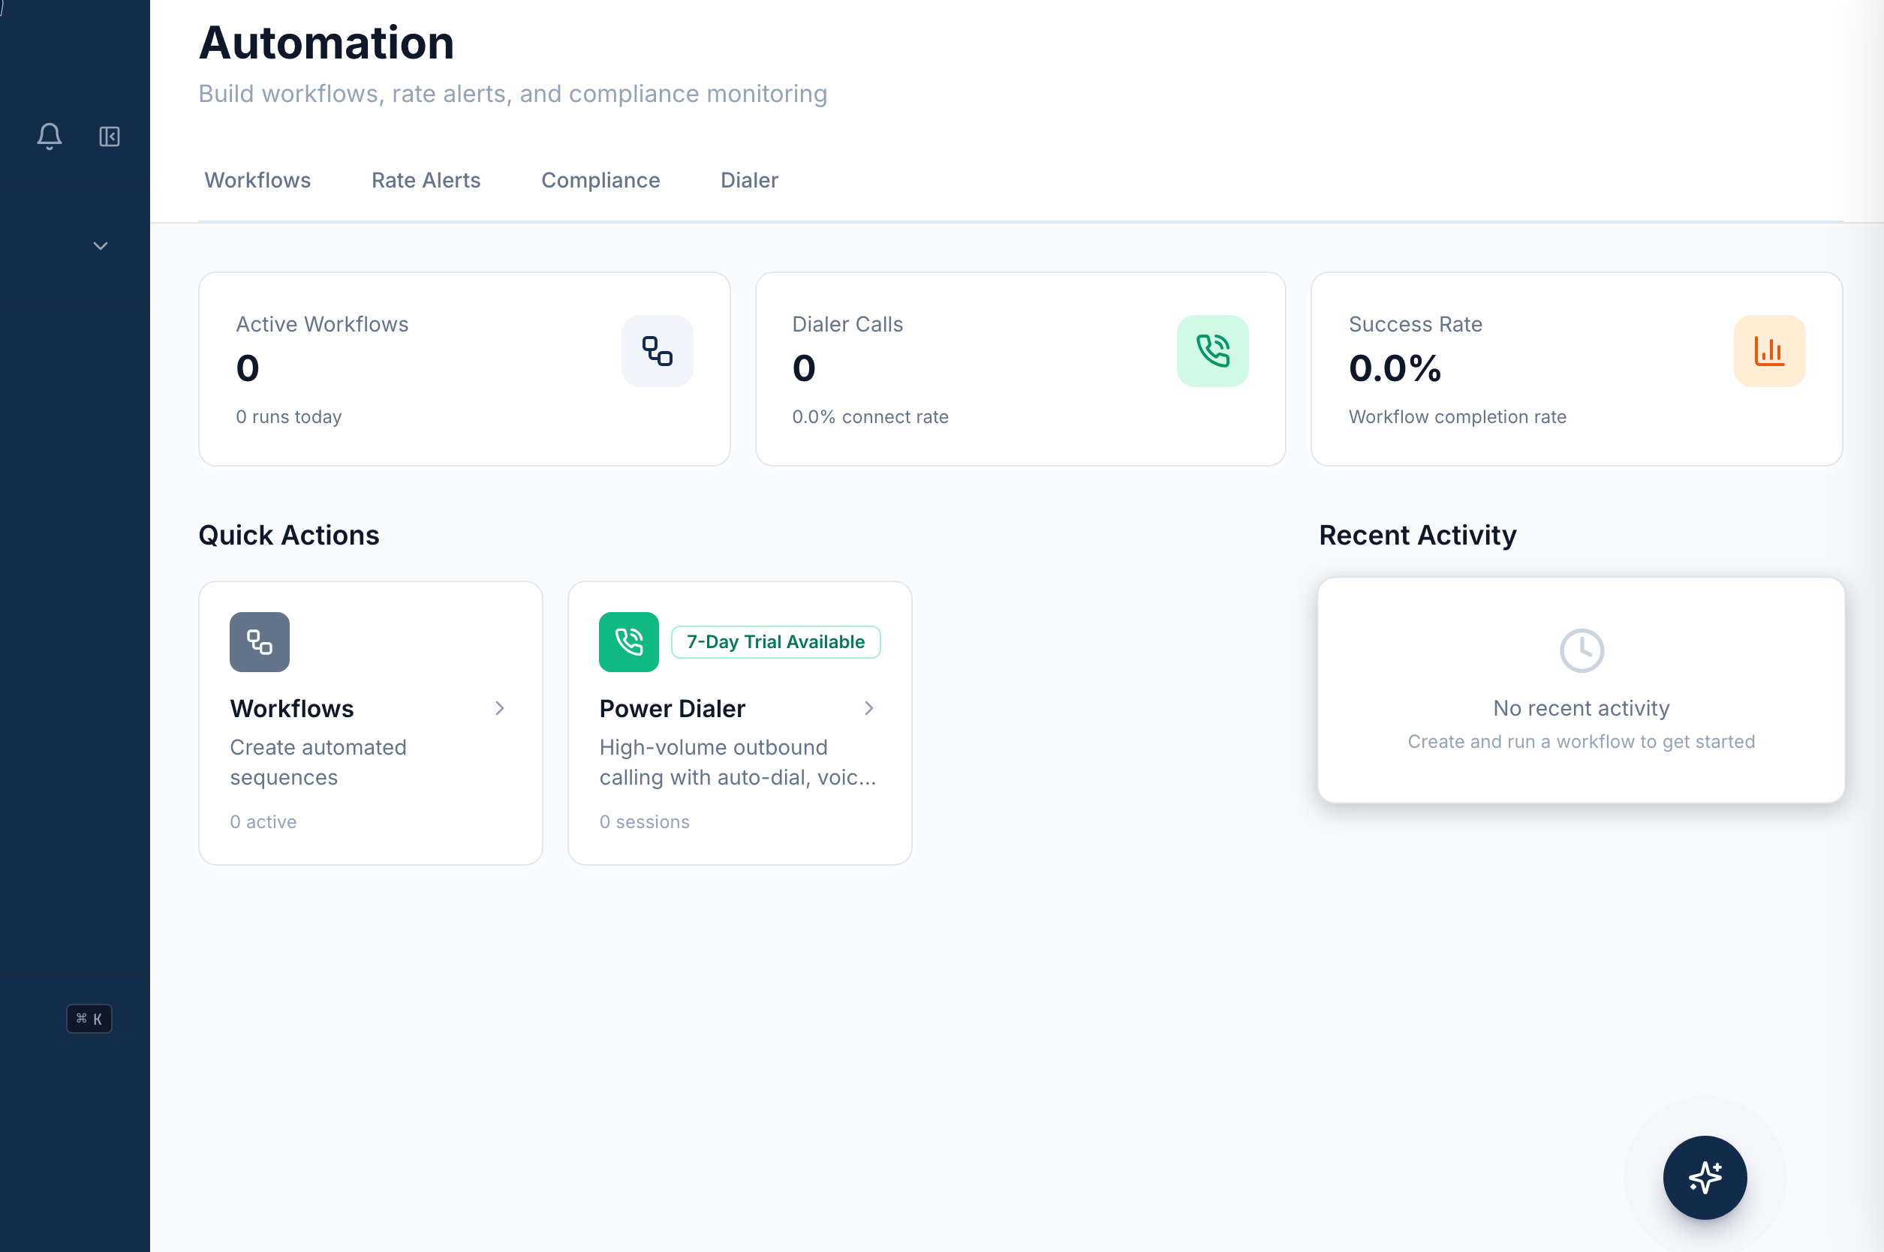This screenshot has height=1252, width=1884.
Task: Open the Dialer tab
Action: click(748, 181)
